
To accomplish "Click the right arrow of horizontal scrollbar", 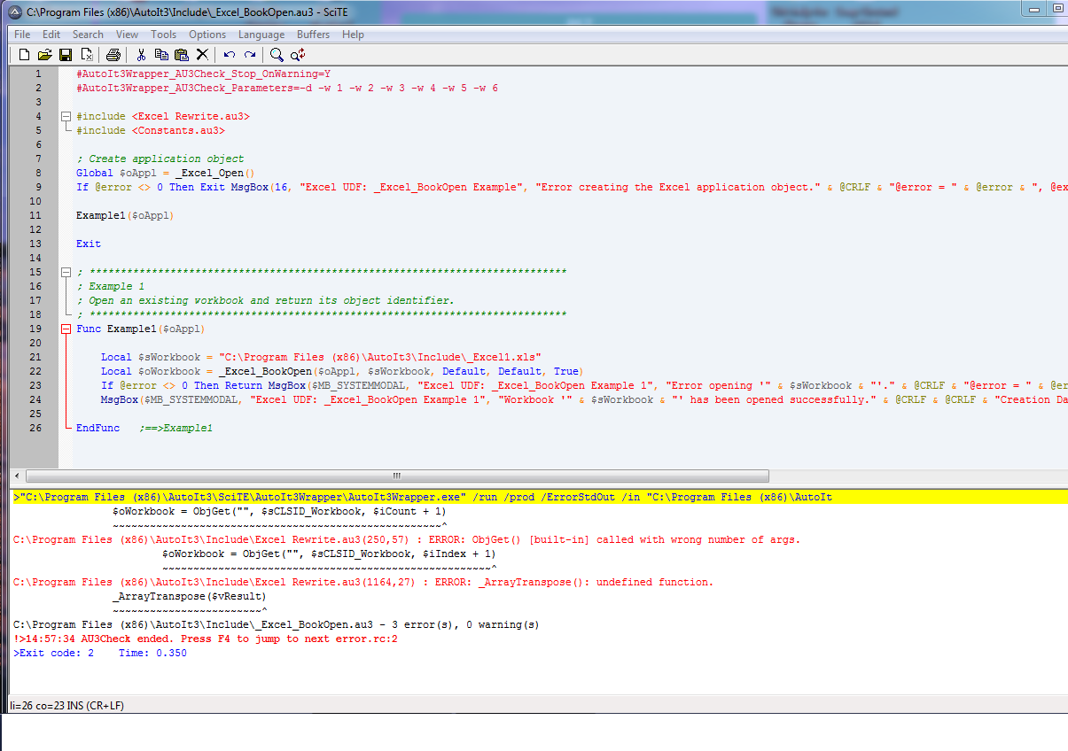I will tap(1060, 476).
